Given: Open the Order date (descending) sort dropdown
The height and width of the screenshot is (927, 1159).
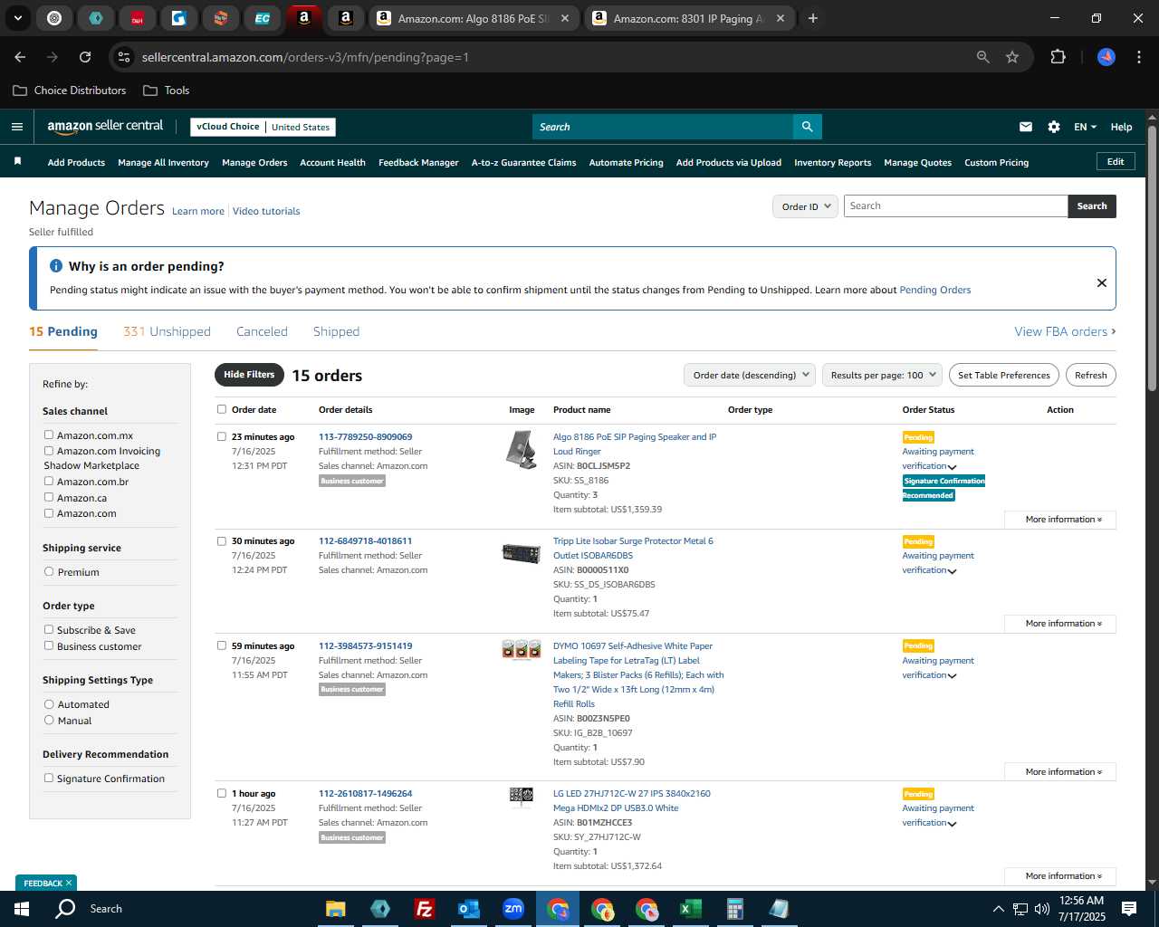Looking at the screenshot, I should pos(749,375).
